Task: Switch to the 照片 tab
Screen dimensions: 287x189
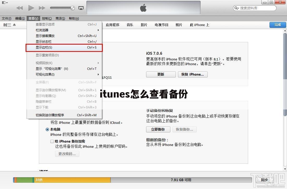Action: pos(179,25)
